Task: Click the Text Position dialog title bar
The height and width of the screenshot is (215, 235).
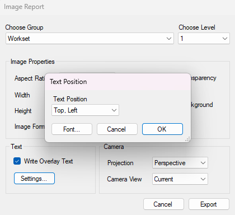Action: 117,82
